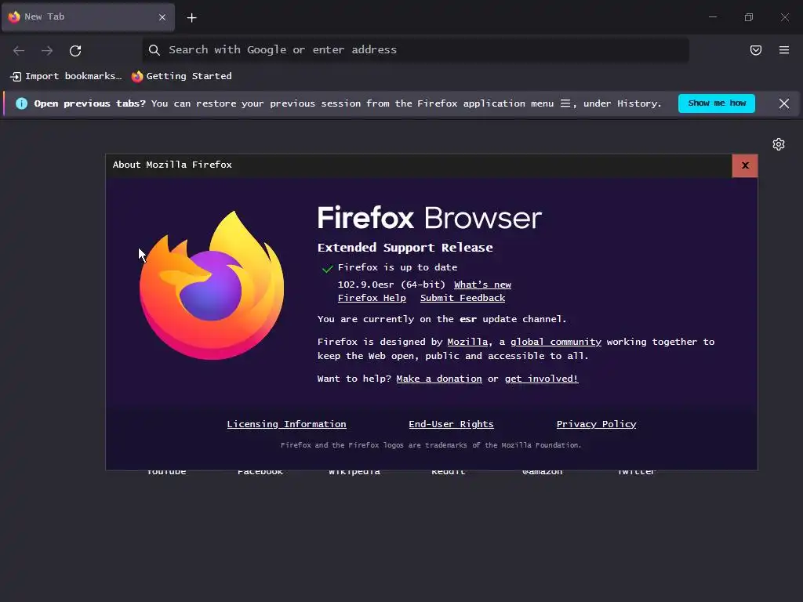Screen dimensions: 803x602
Task: Click the browser back arrow
Action: [x=19, y=50]
